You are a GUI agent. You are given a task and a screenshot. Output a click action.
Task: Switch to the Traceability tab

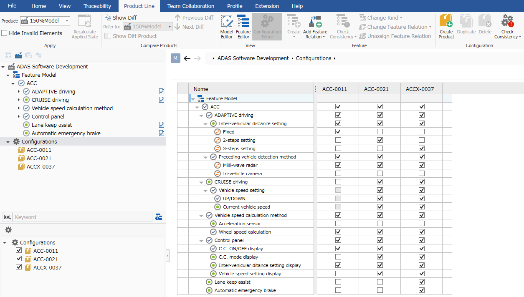click(x=97, y=6)
